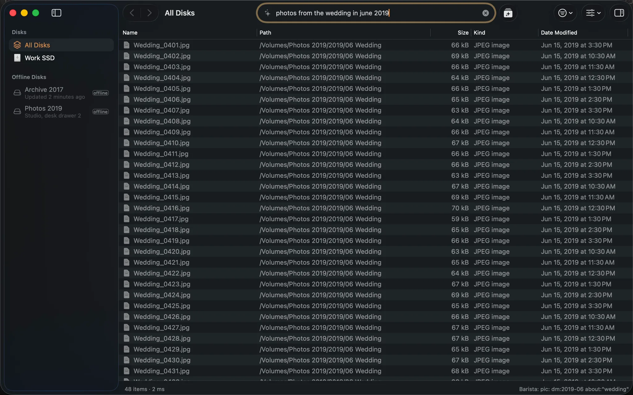The width and height of the screenshot is (633, 395).
Task: Click the green zoom window button
Action: point(36,13)
